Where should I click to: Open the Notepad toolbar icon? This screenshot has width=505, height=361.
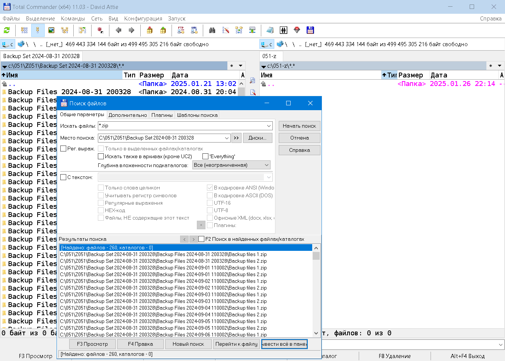tap(269, 30)
